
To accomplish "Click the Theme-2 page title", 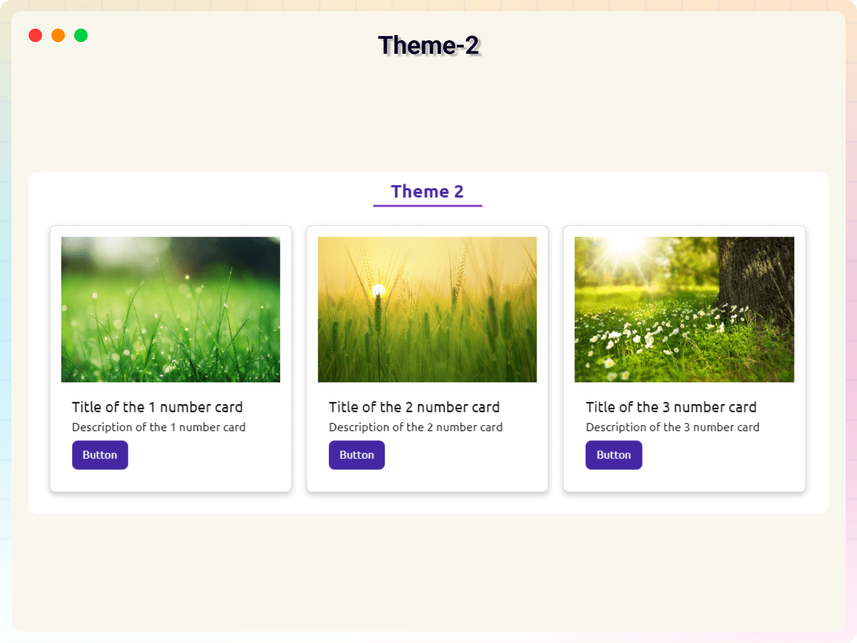I will click(428, 46).
